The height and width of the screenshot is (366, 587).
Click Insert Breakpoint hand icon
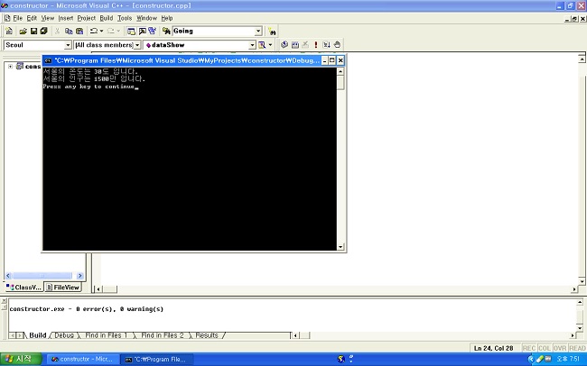click(337, 44)
